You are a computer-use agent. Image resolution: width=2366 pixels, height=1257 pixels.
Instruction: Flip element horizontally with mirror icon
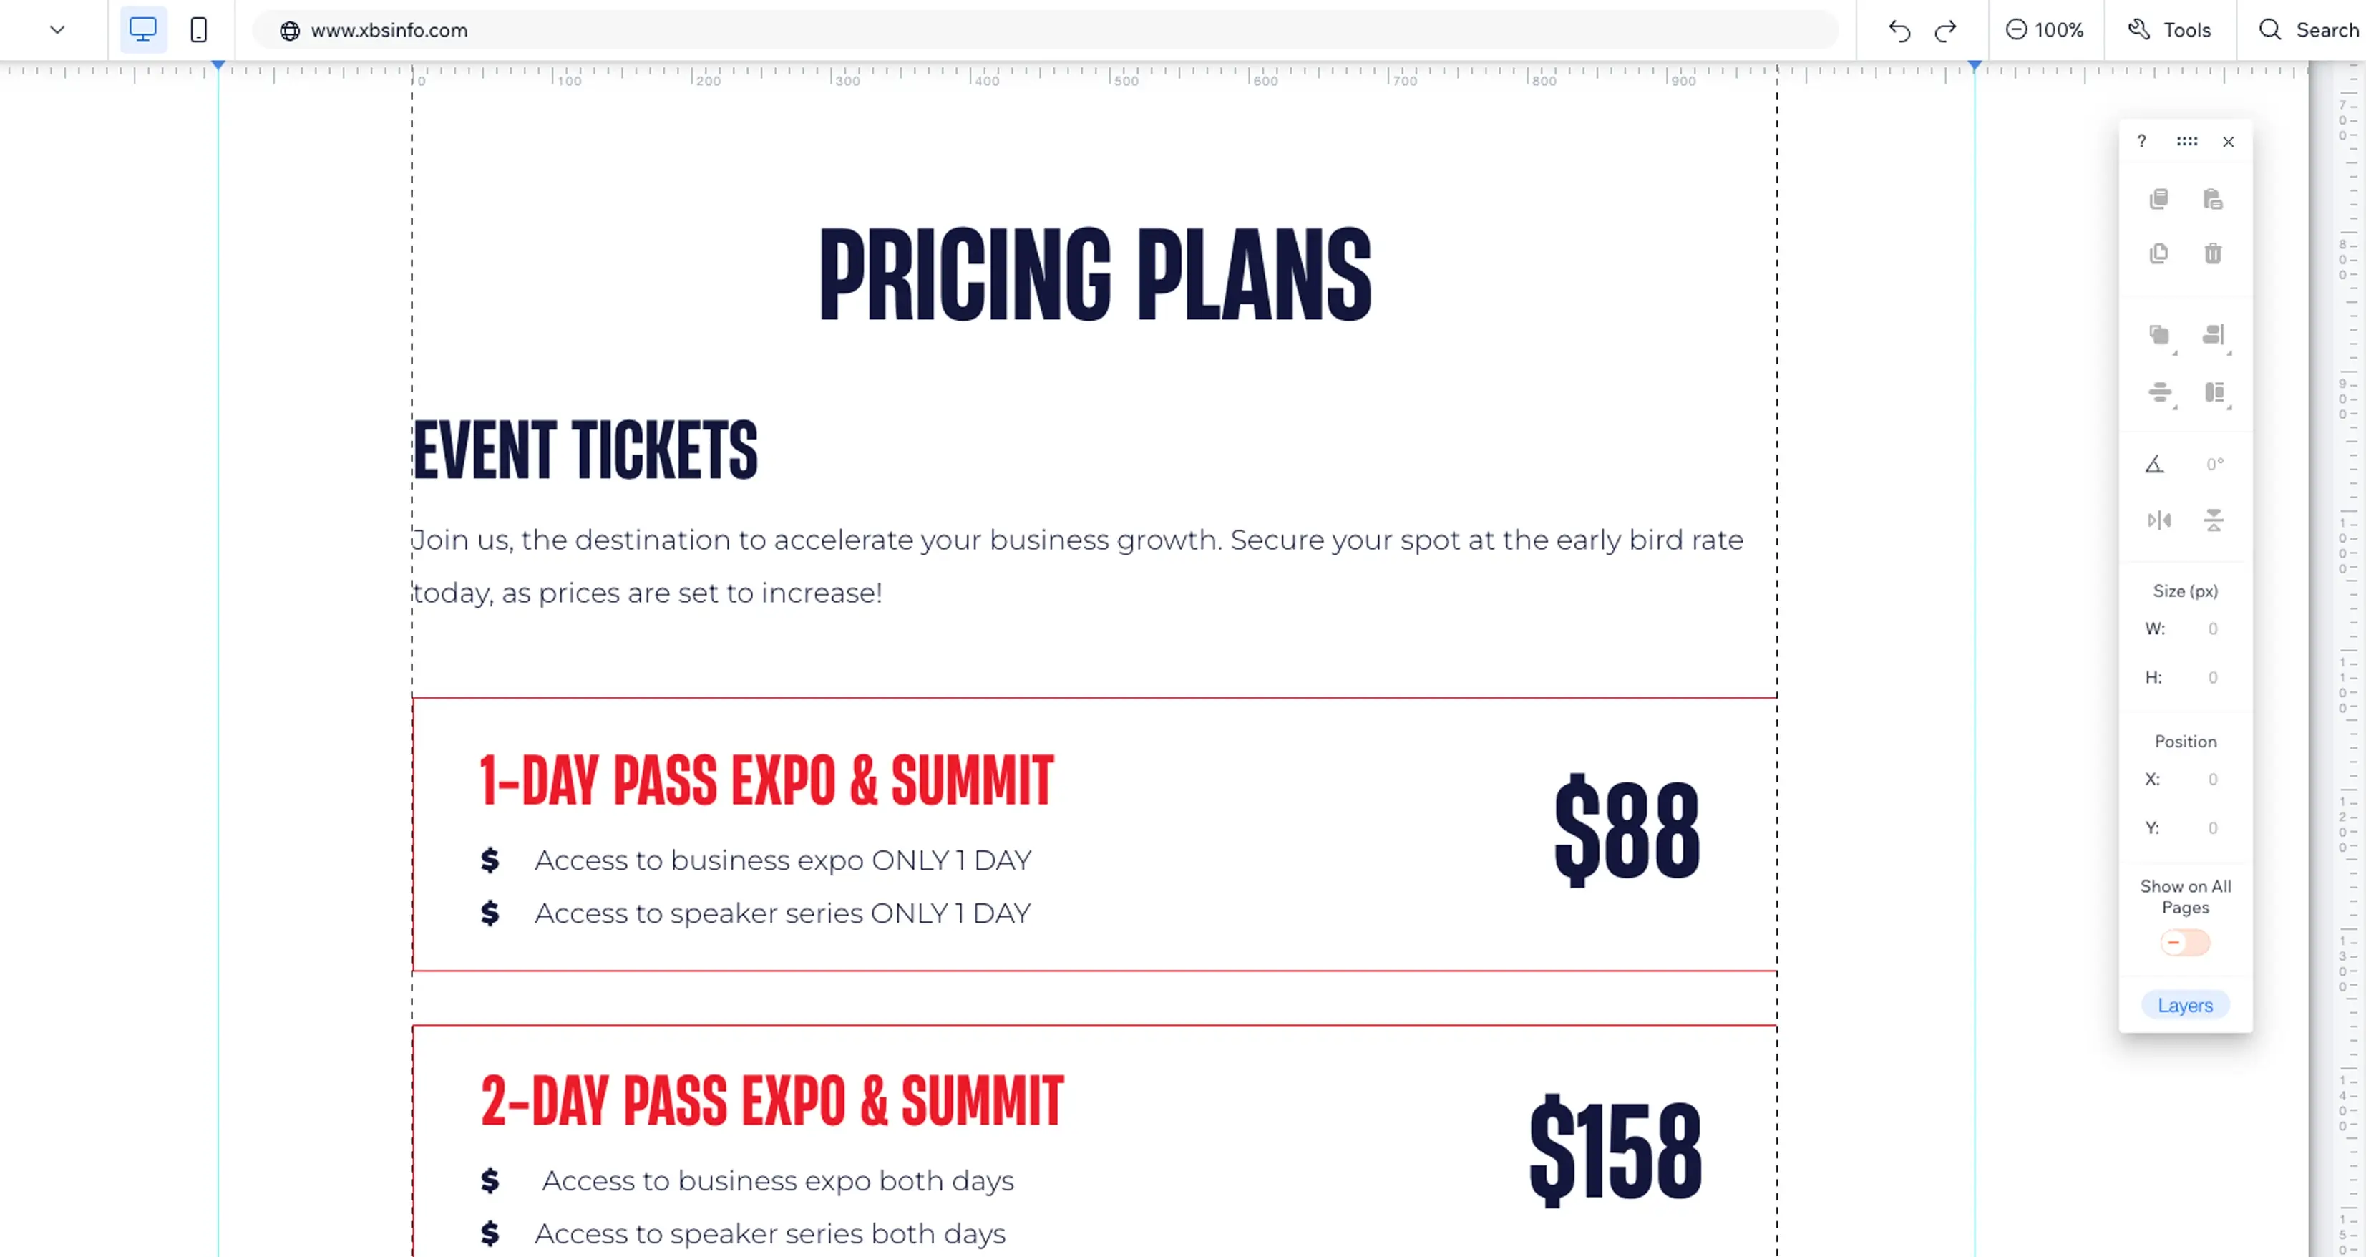2159,520
